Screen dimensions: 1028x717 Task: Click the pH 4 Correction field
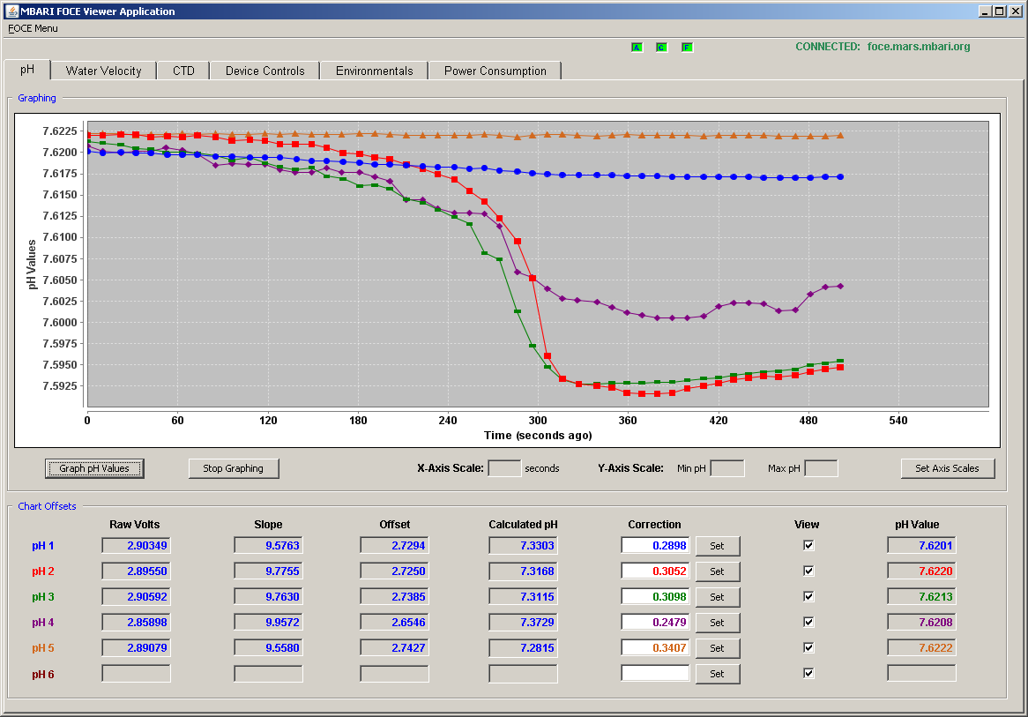(x=655, y=622)
